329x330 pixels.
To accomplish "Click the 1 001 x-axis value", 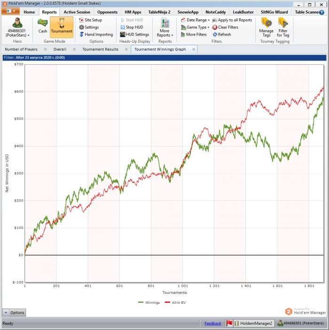I will [182, 286].
